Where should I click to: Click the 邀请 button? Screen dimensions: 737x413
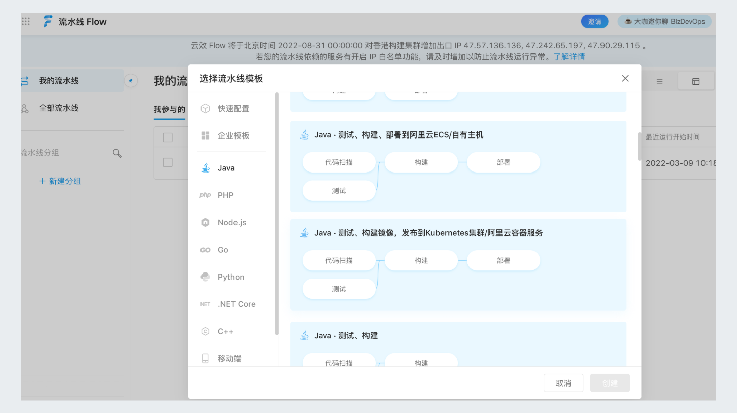595,22
